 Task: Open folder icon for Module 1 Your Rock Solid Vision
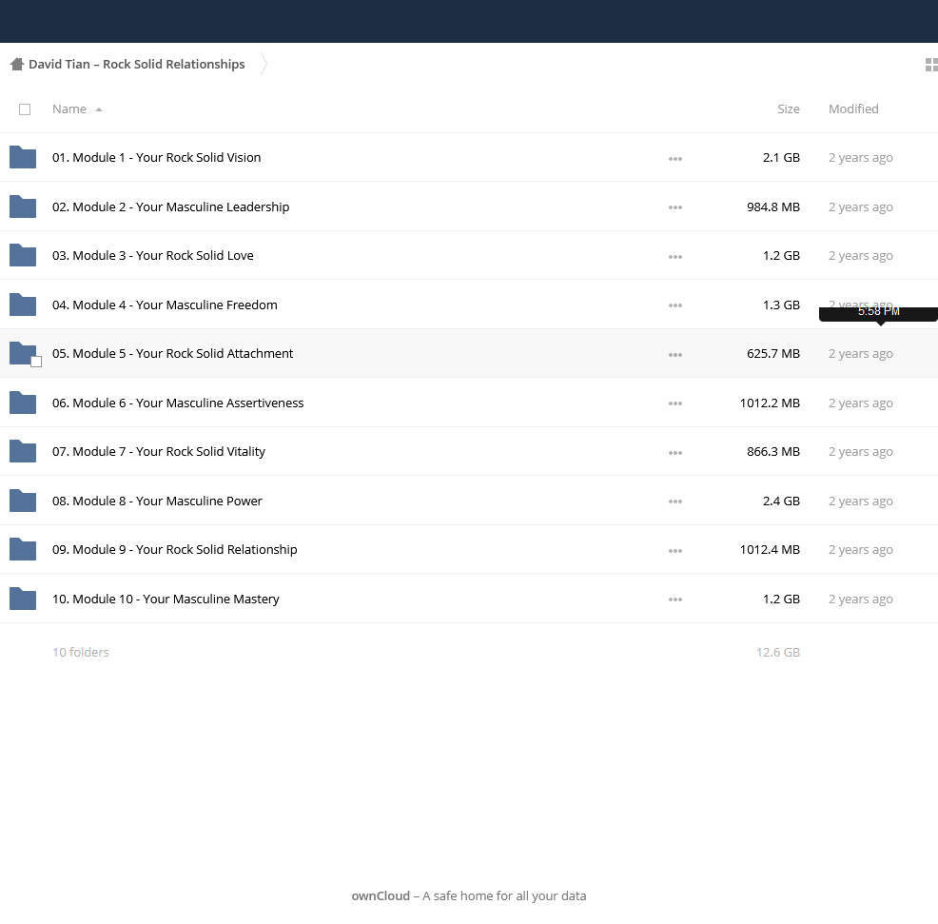click(23, 157)
